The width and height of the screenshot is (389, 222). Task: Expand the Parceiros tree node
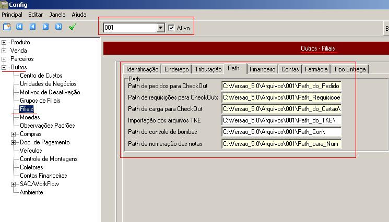[x=4, y=59]
